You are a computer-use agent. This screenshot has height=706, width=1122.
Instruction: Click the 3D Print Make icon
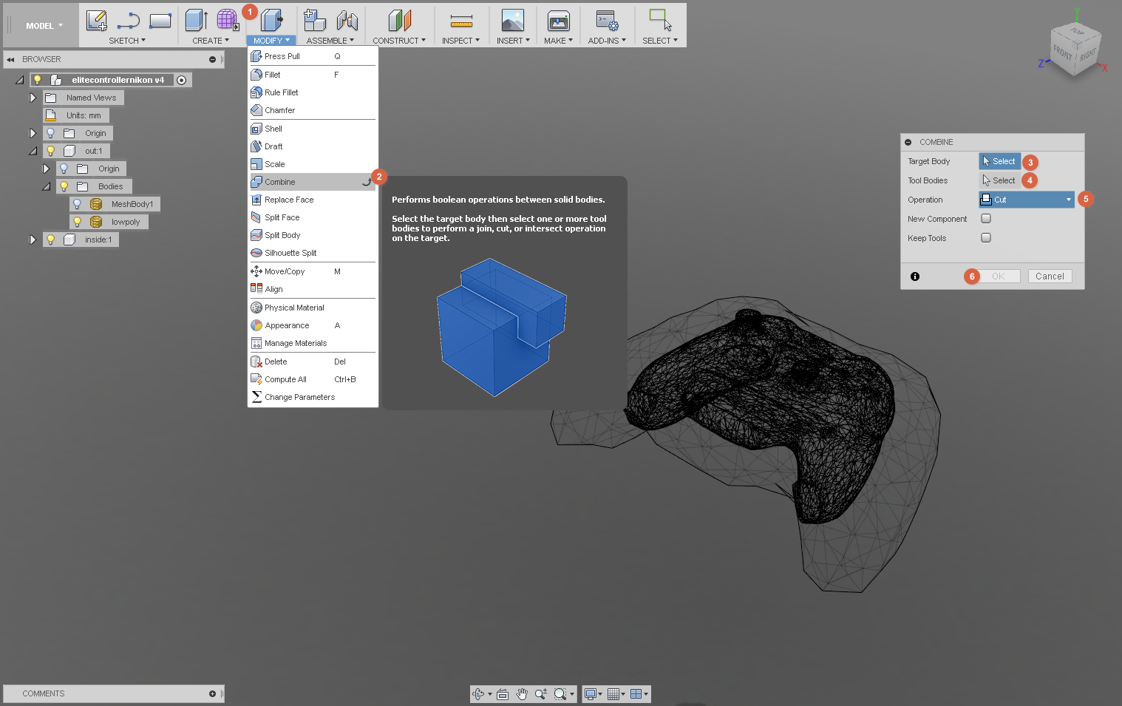(x=559, y=21)
